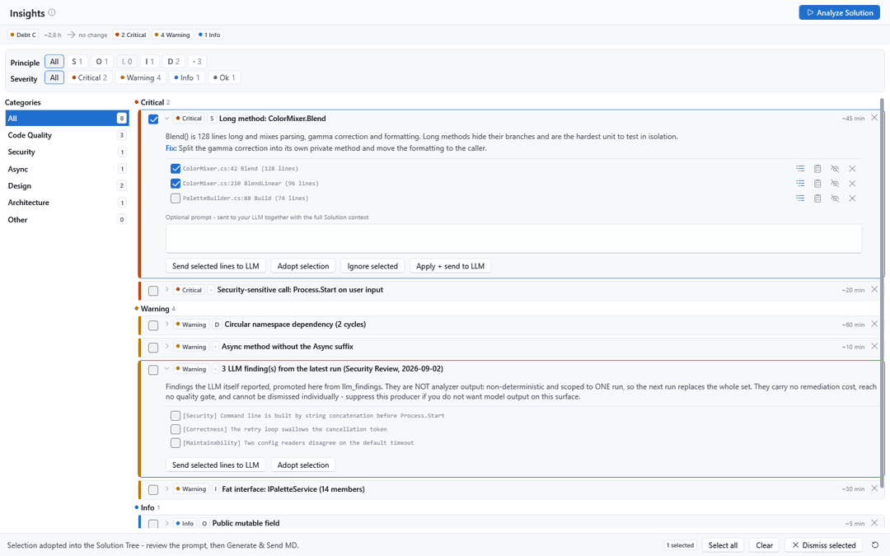Screen dimensions: 890x556
Task: Uncheck the Long method: ColorMixer.Blend checkbox
Action: coord(153,119)
